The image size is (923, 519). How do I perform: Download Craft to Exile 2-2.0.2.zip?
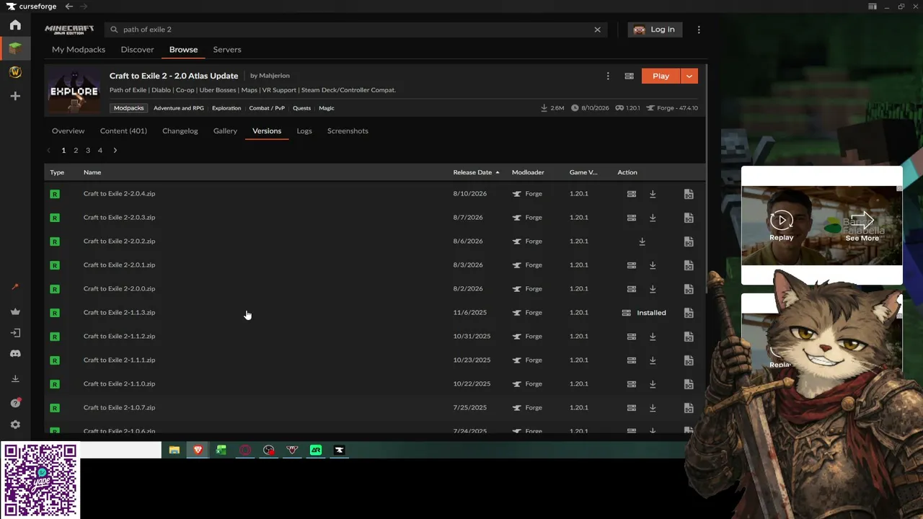[642, 241]
